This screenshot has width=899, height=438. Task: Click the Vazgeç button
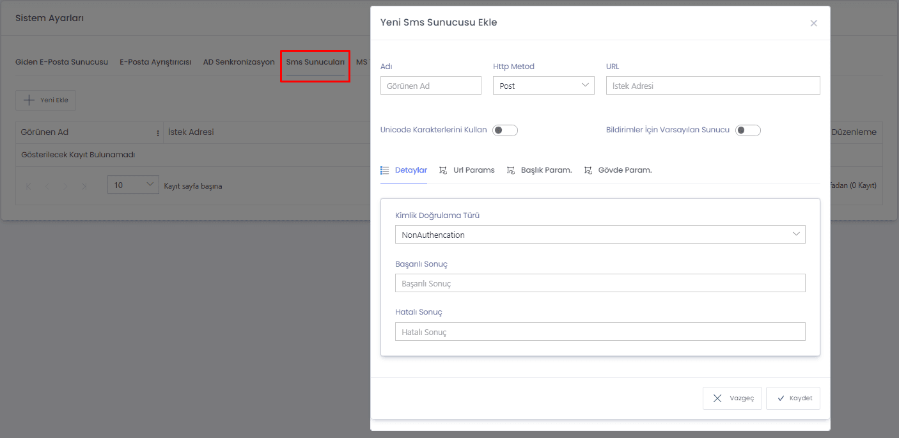(x=732, y=398)
